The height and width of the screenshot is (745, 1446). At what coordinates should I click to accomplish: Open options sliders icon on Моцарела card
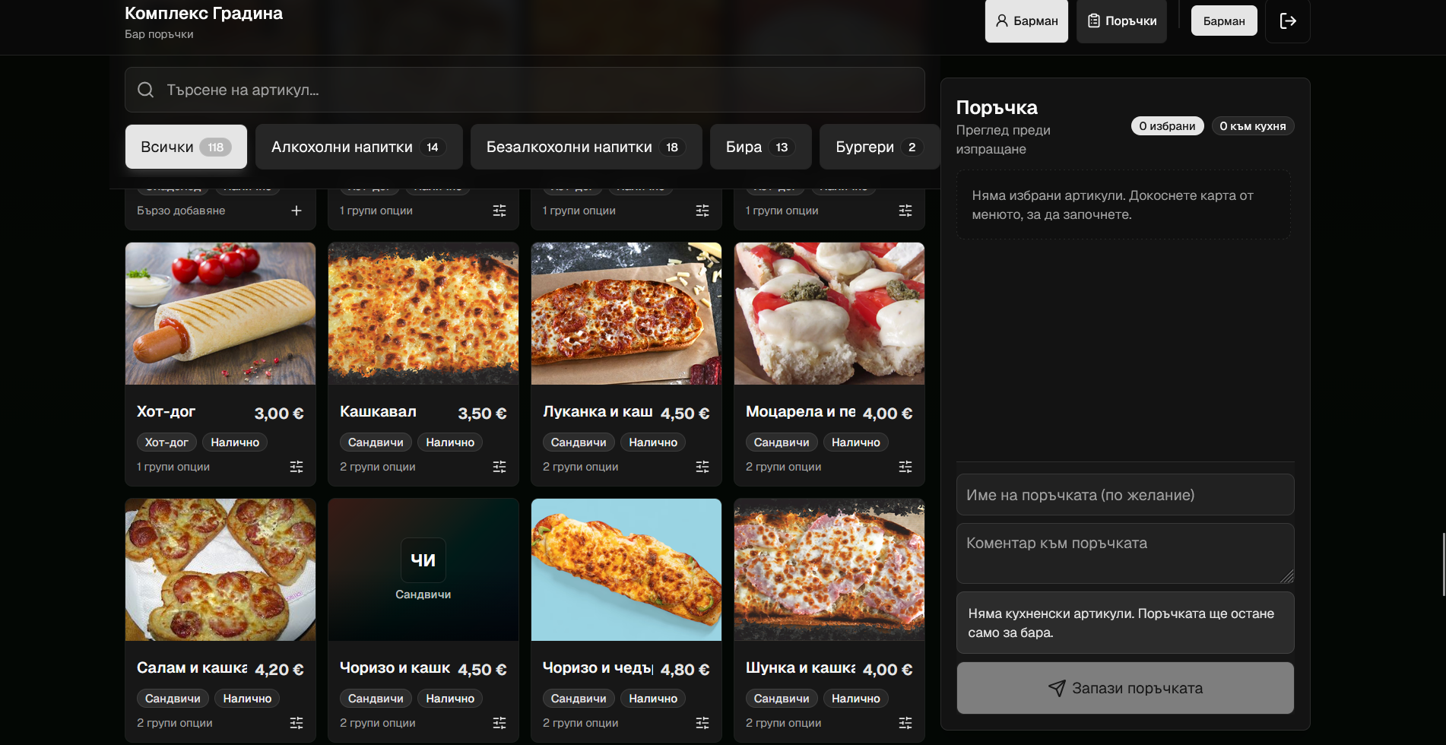click(x=905, y=467)
